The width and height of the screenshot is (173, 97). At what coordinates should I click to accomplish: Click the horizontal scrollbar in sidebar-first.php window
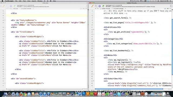click(129, 89)
